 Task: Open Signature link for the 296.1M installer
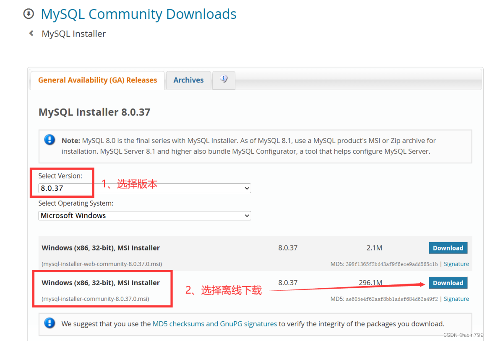(456, 299)
